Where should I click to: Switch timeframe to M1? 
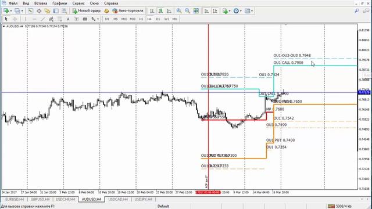[107, 19]
